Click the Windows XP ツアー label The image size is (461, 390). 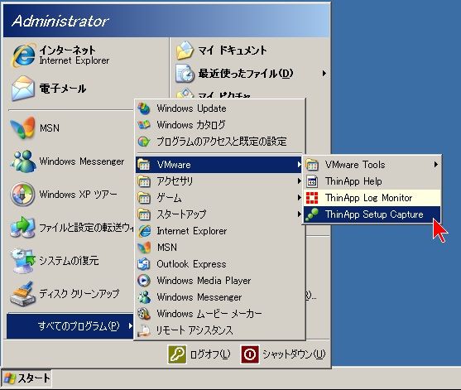(78, 195)
